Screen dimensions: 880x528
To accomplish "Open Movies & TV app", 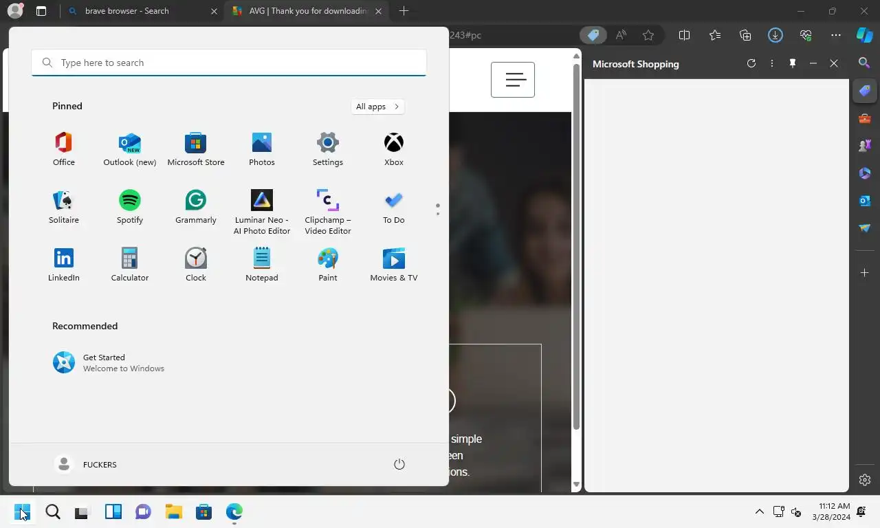I will [x=394, y=265].
